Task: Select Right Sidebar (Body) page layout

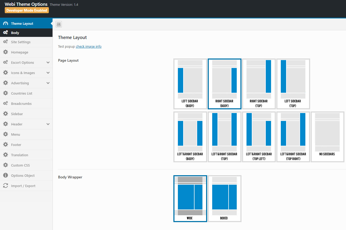Action: pyautogui.click(x=224, y=84)
